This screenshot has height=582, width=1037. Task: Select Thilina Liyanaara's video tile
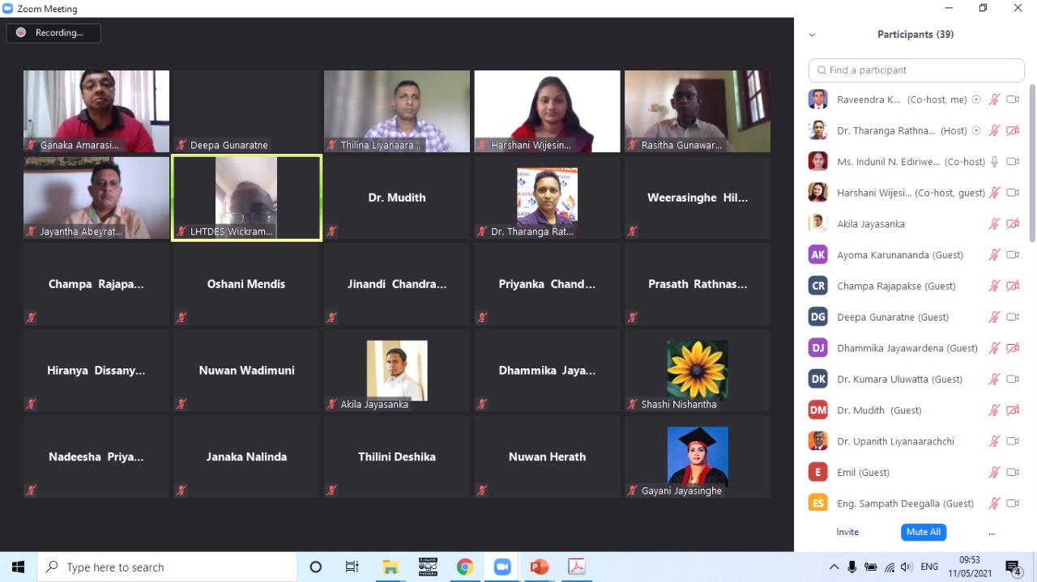tap(397, 111)
